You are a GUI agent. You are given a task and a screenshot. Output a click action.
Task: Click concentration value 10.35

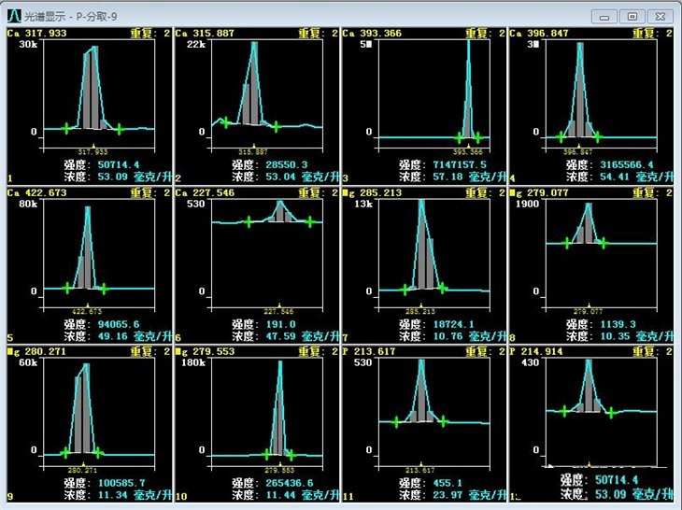coord(615,336)
